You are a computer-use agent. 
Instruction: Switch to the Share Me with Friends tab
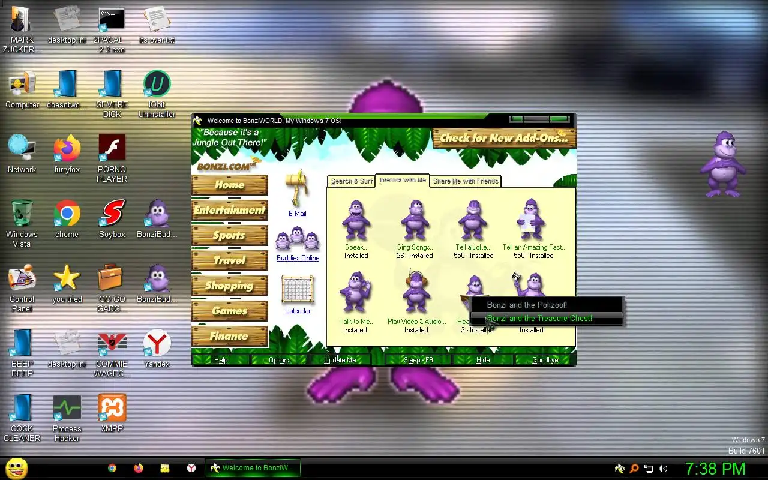click(x=466, y=181)
